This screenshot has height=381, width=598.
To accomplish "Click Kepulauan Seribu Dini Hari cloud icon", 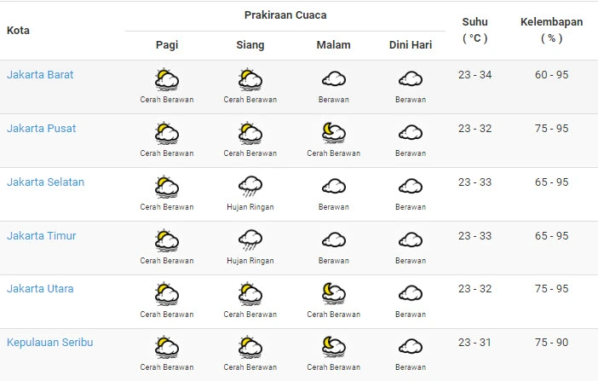I will pos(411,346).
